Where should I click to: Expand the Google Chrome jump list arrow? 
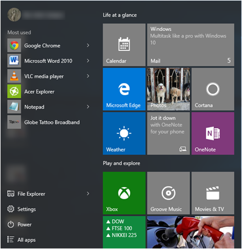(x=88, y=45)
